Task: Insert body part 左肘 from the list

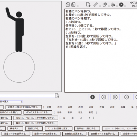Action: pyautogui.click(x=59, y=107)
